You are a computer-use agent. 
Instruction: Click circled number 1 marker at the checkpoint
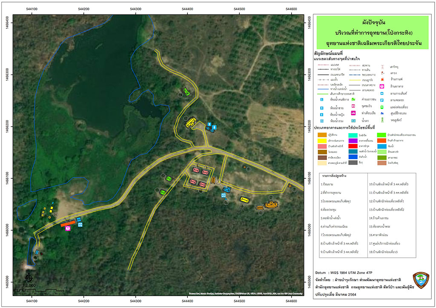(x=294, y=189)
